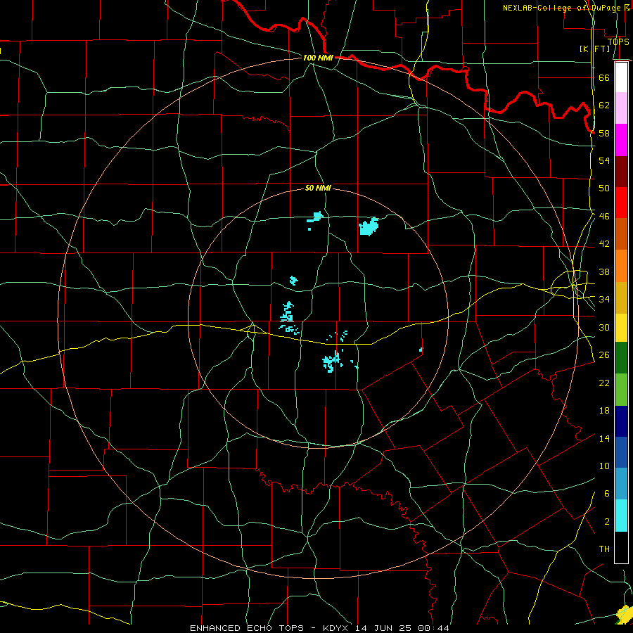Click the legend value '50'

pyautogui.click(x=604, y=188)
